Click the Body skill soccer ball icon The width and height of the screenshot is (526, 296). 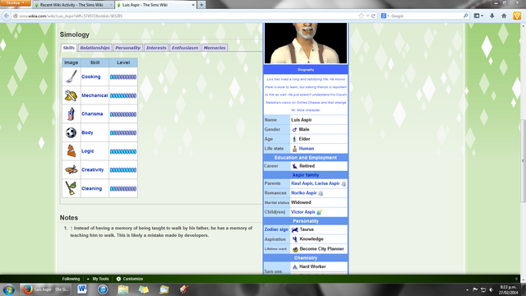point(72,132)
